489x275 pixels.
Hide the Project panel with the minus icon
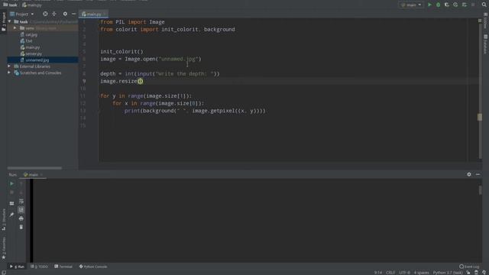[x=73, y=14]
